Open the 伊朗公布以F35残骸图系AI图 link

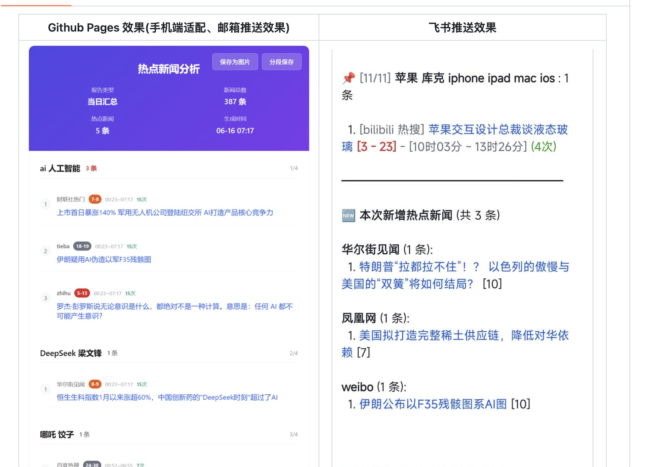(433, 404)
